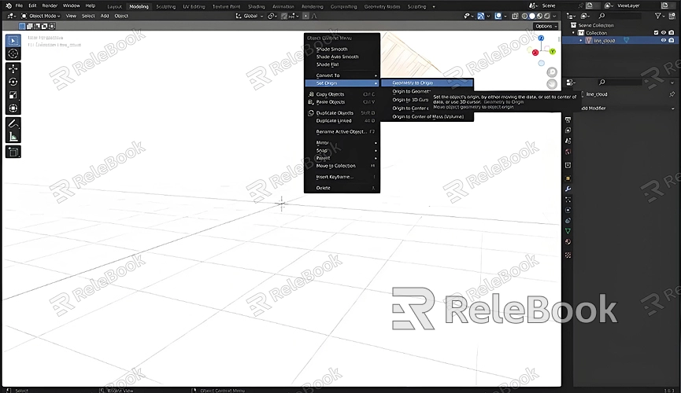The image size is (681, 393).
Task: Open the Physics properties tab icon
Action: pos(568,210)
